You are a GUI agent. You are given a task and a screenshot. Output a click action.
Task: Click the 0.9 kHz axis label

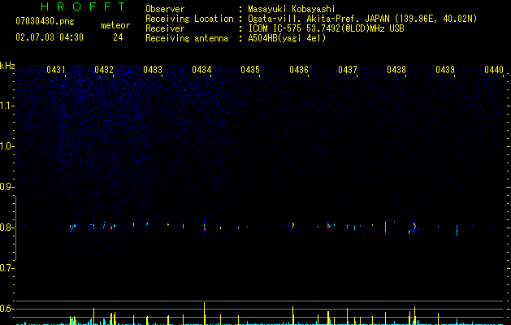coord(6,187)
